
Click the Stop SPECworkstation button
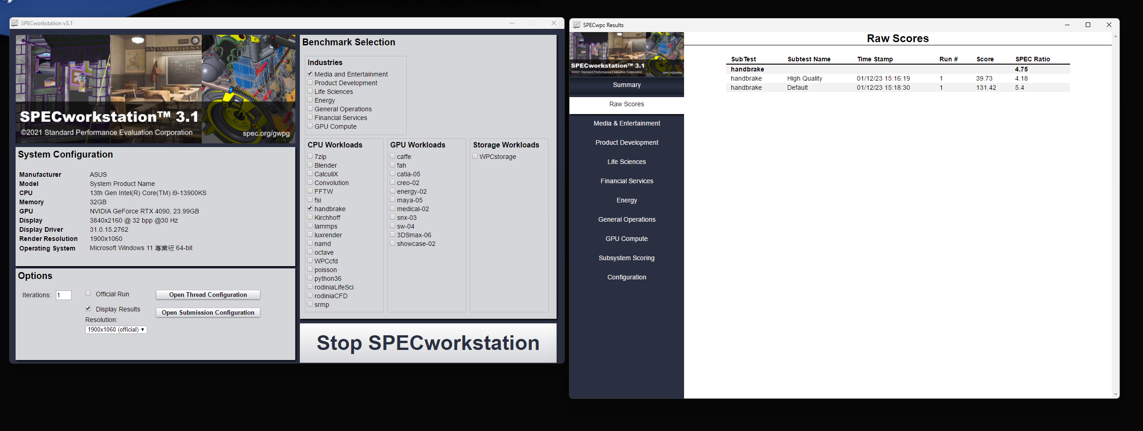[x=428, y=343]
